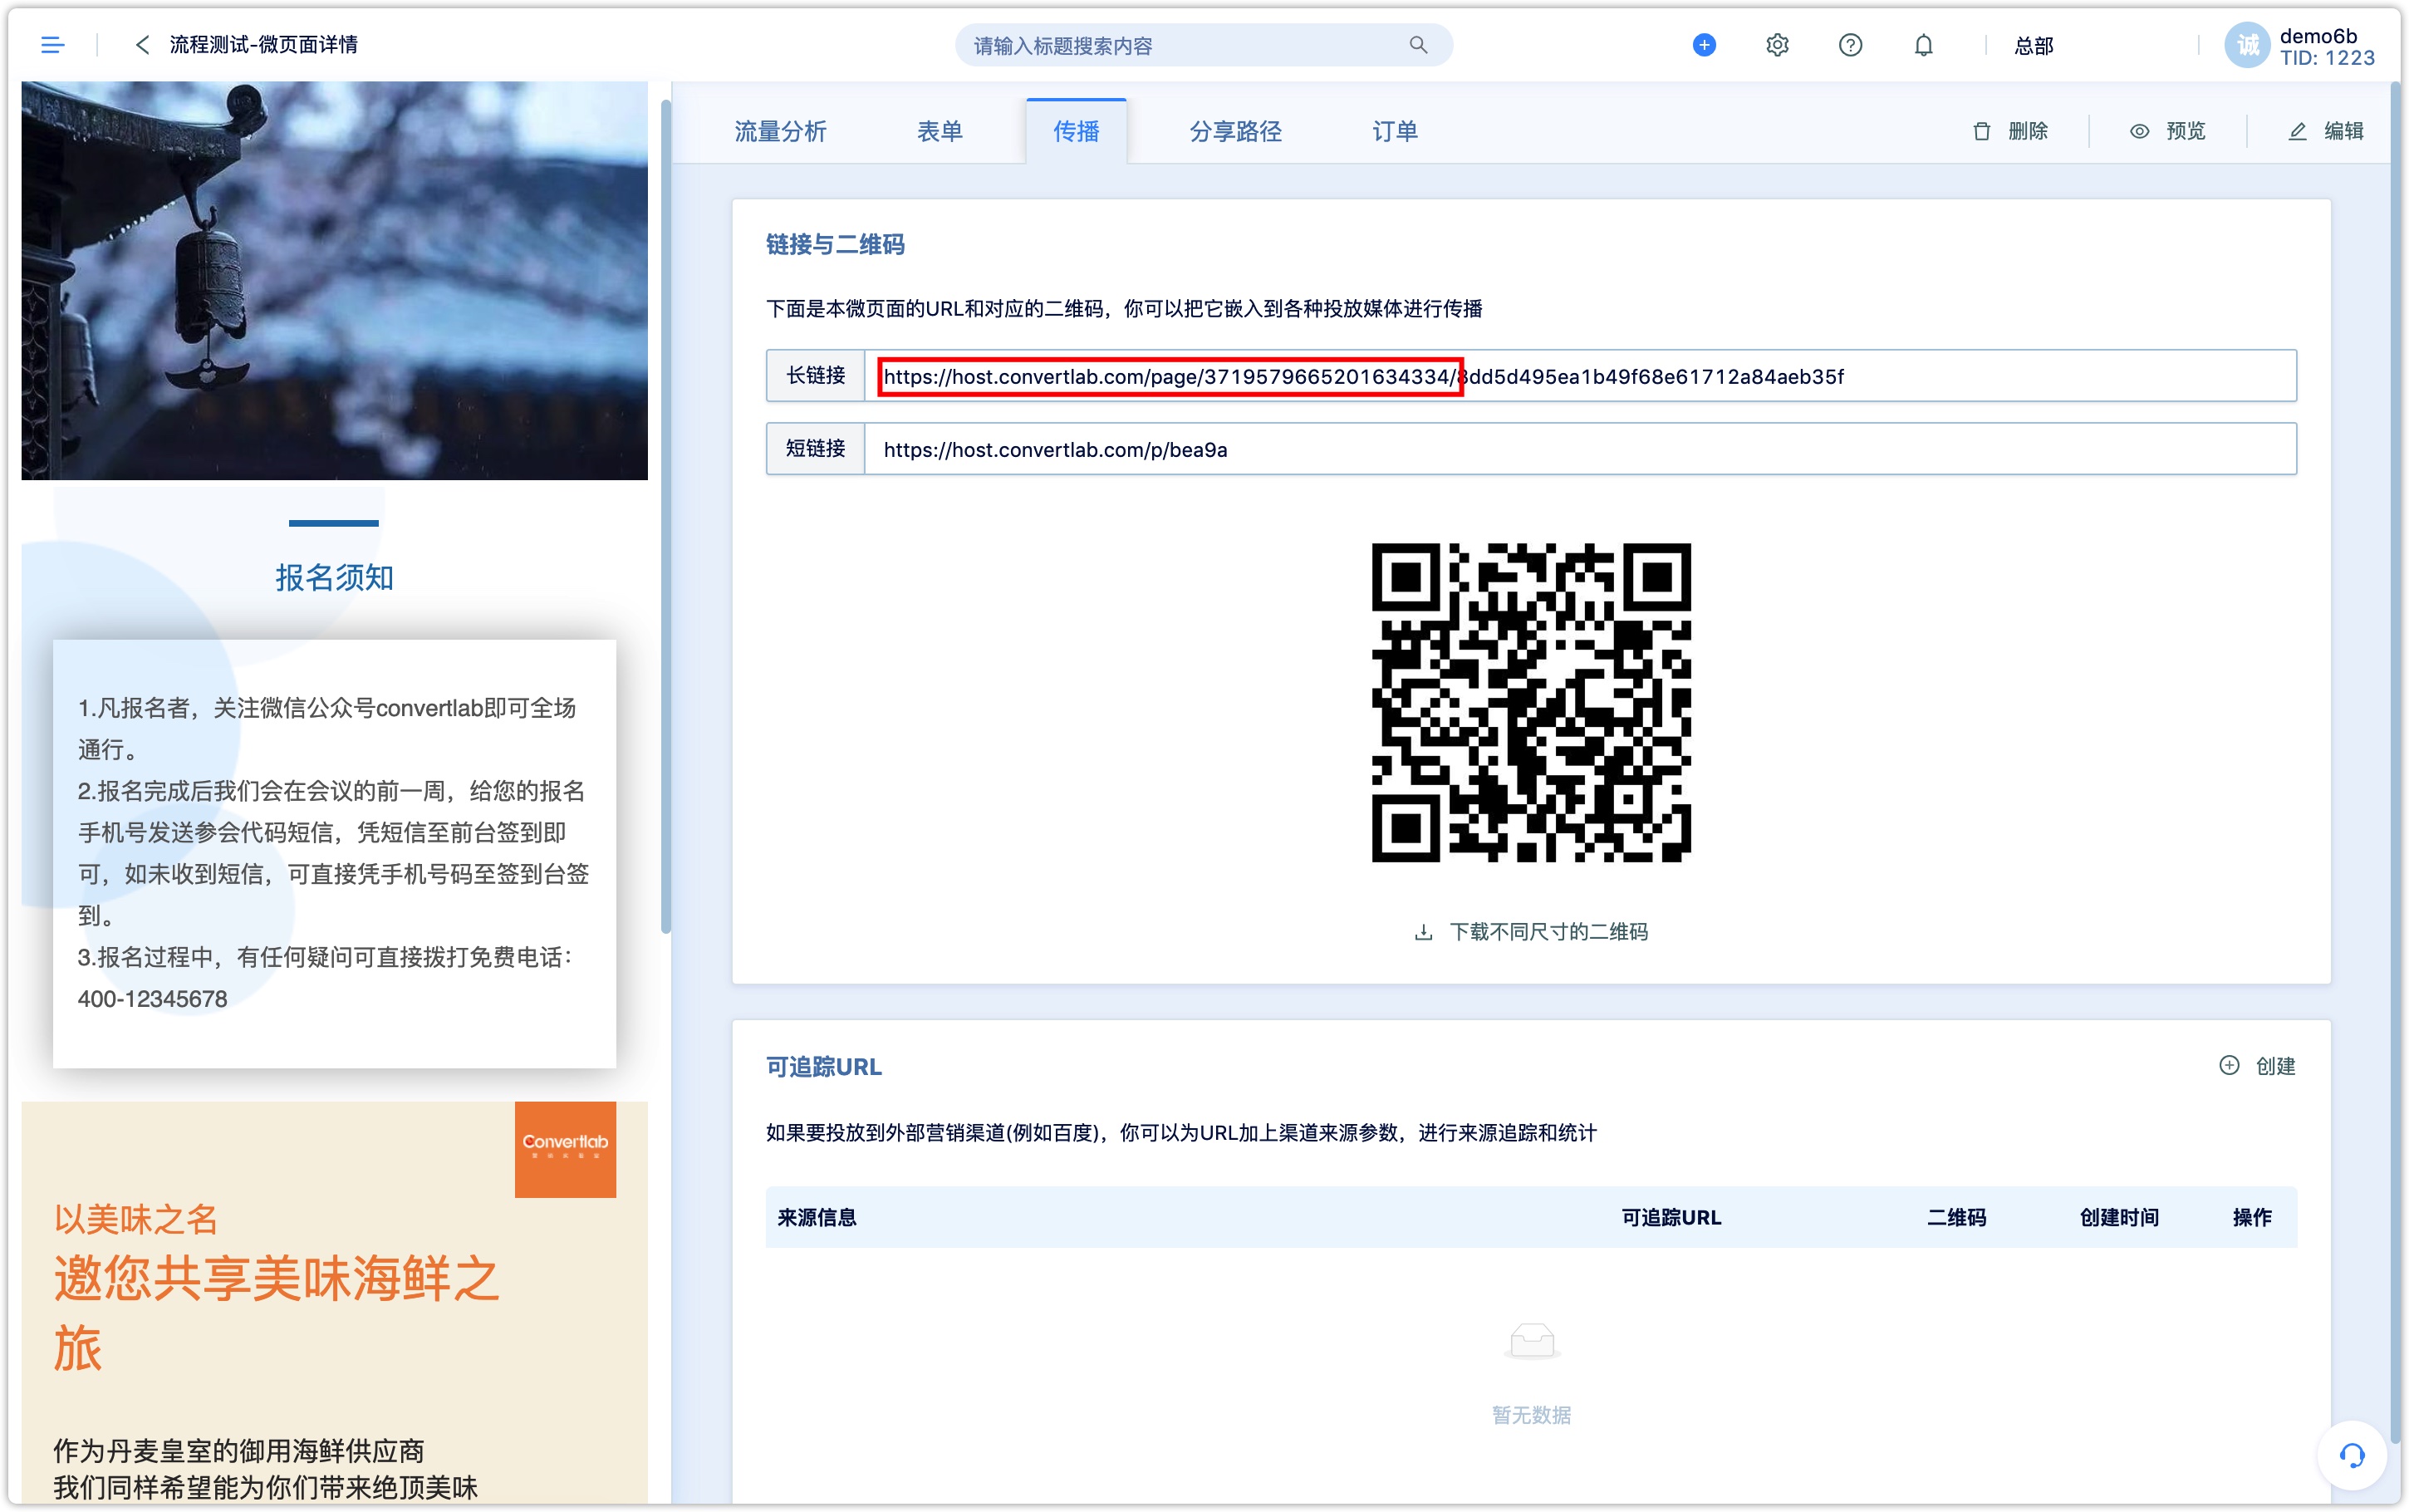
Task: Click the 可追踪URL section heading
Action: click(824, 1066)
